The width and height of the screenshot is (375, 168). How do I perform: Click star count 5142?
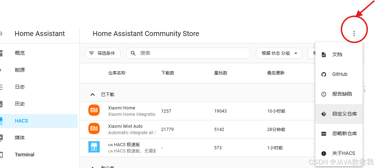(x=219, y=130)
